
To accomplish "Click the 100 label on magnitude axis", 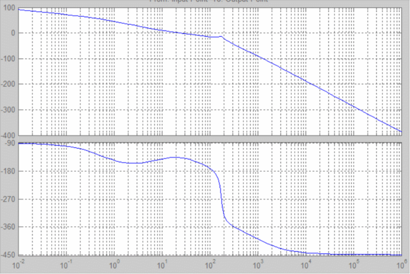I will click(9, 8).
